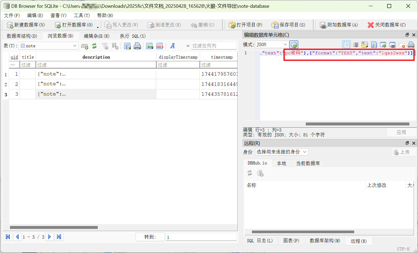Open the 文件 (F) menu
This screenshot has height=253, width=418.
pyautogui.click(x=12, y=16)
